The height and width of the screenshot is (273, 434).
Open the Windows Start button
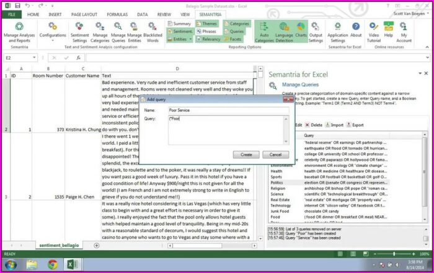(11, 265)
